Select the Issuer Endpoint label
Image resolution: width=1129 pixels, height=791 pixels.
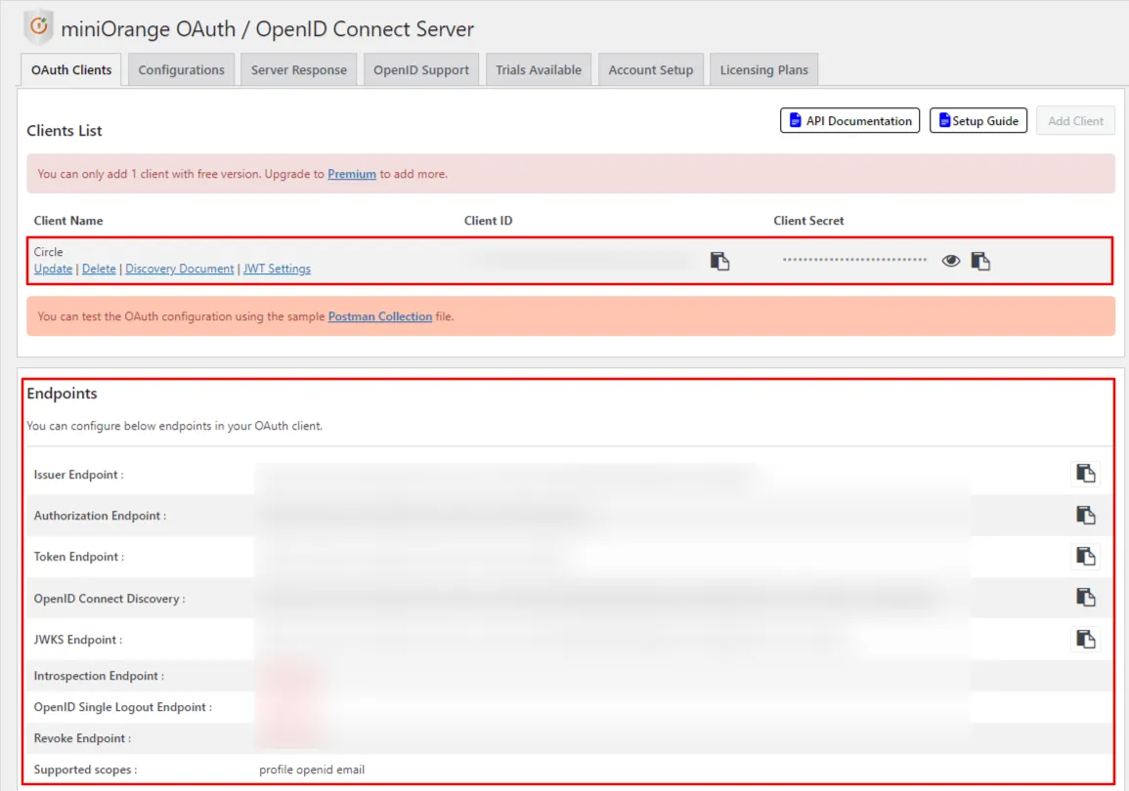click(78, 475)
